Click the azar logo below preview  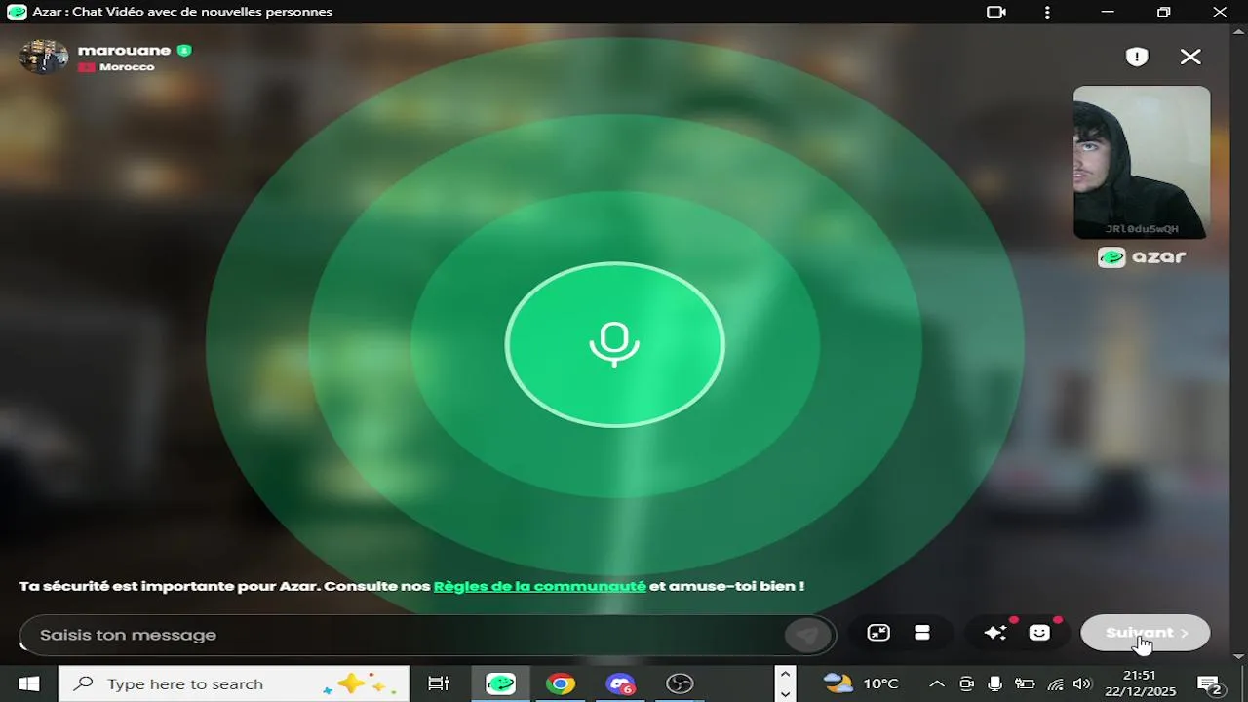[x=1142, y=257]
